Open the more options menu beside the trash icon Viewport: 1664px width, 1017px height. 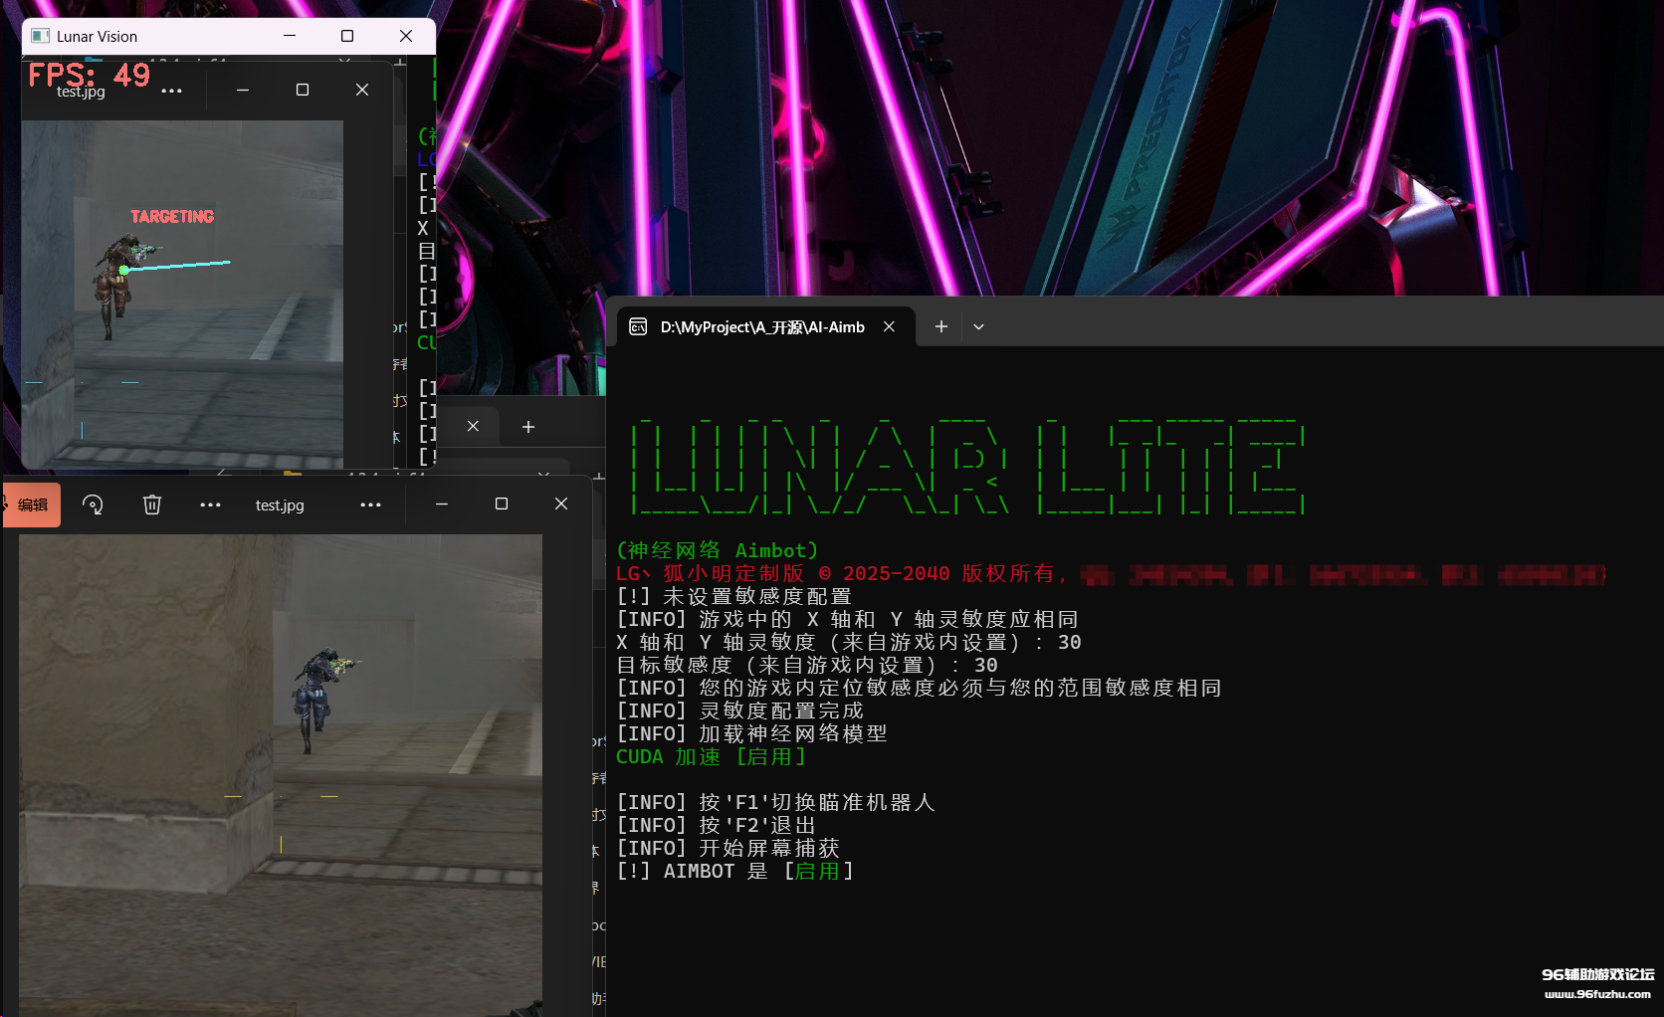(x=210, y=505)
